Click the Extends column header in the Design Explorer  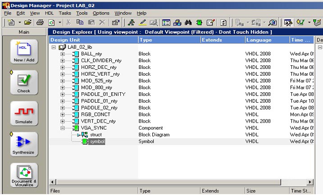pos(223,40)
